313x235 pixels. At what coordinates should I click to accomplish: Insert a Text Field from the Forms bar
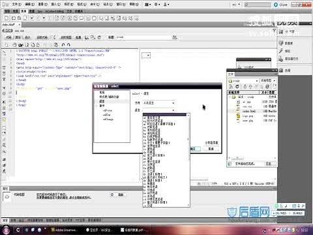(x=14, y=18)
